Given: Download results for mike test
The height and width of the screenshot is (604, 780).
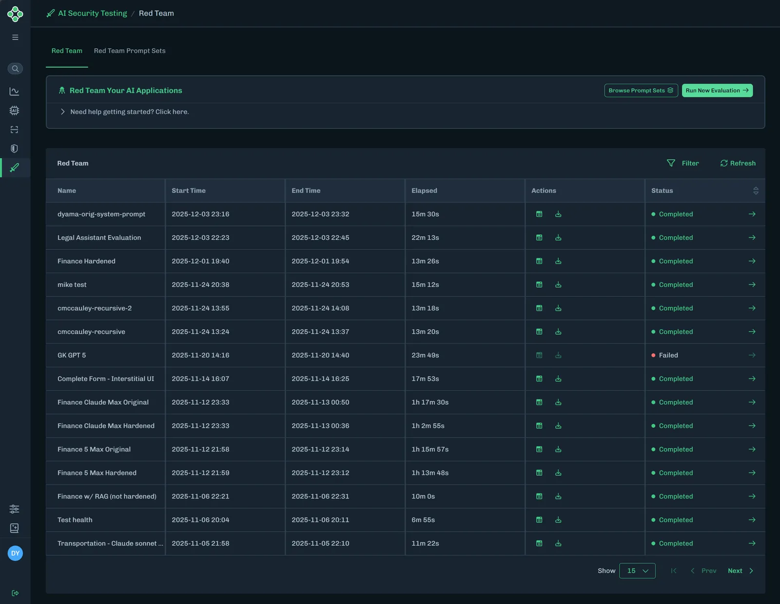Looking at the screenshot, I should coord(558,285).
